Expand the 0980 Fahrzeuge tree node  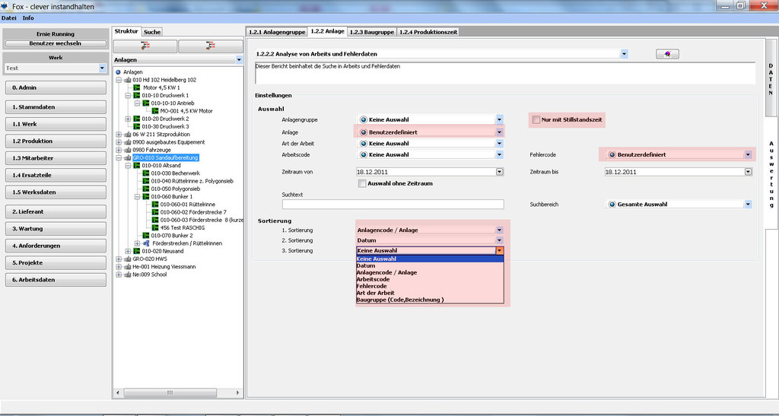click(x=118, y=150)
